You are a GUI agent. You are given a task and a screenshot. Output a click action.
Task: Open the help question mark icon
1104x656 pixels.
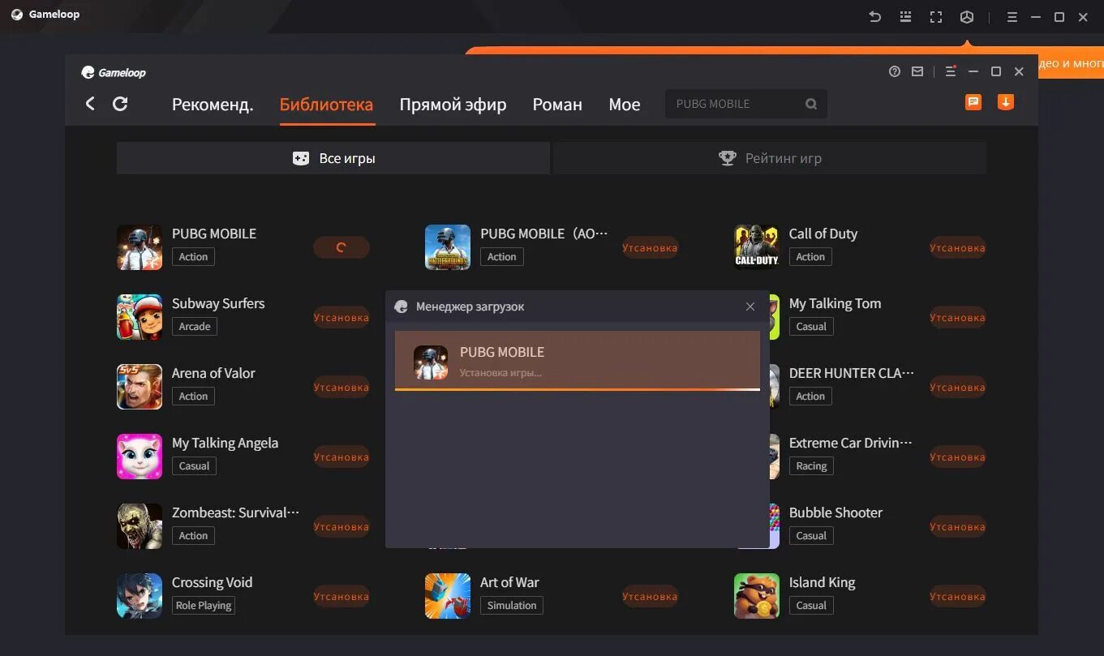(895, 71)
